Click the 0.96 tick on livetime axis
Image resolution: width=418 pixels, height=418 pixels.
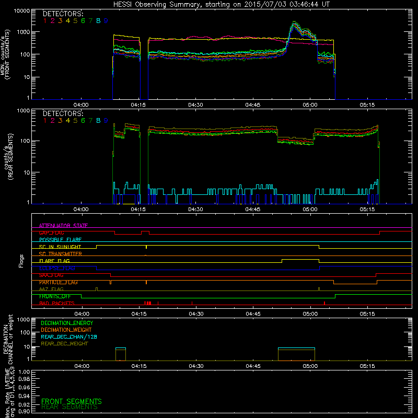[x=24, y=387]
